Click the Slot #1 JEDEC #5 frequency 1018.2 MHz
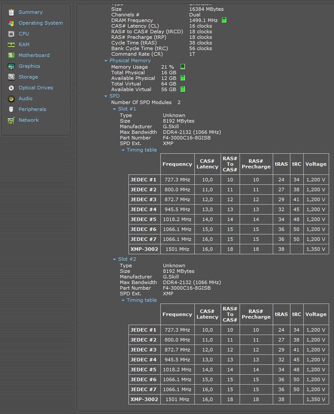 177,219
